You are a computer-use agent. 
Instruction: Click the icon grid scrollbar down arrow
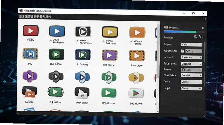[x=157, y=111]
